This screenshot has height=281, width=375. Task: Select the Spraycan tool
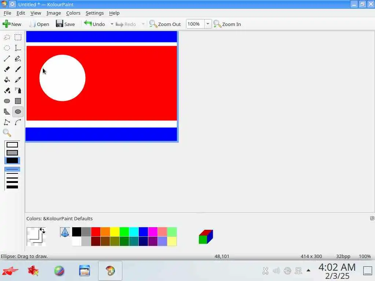click(18, 90)
